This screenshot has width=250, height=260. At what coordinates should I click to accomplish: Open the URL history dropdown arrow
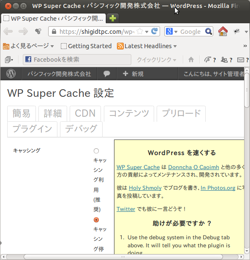147,32
